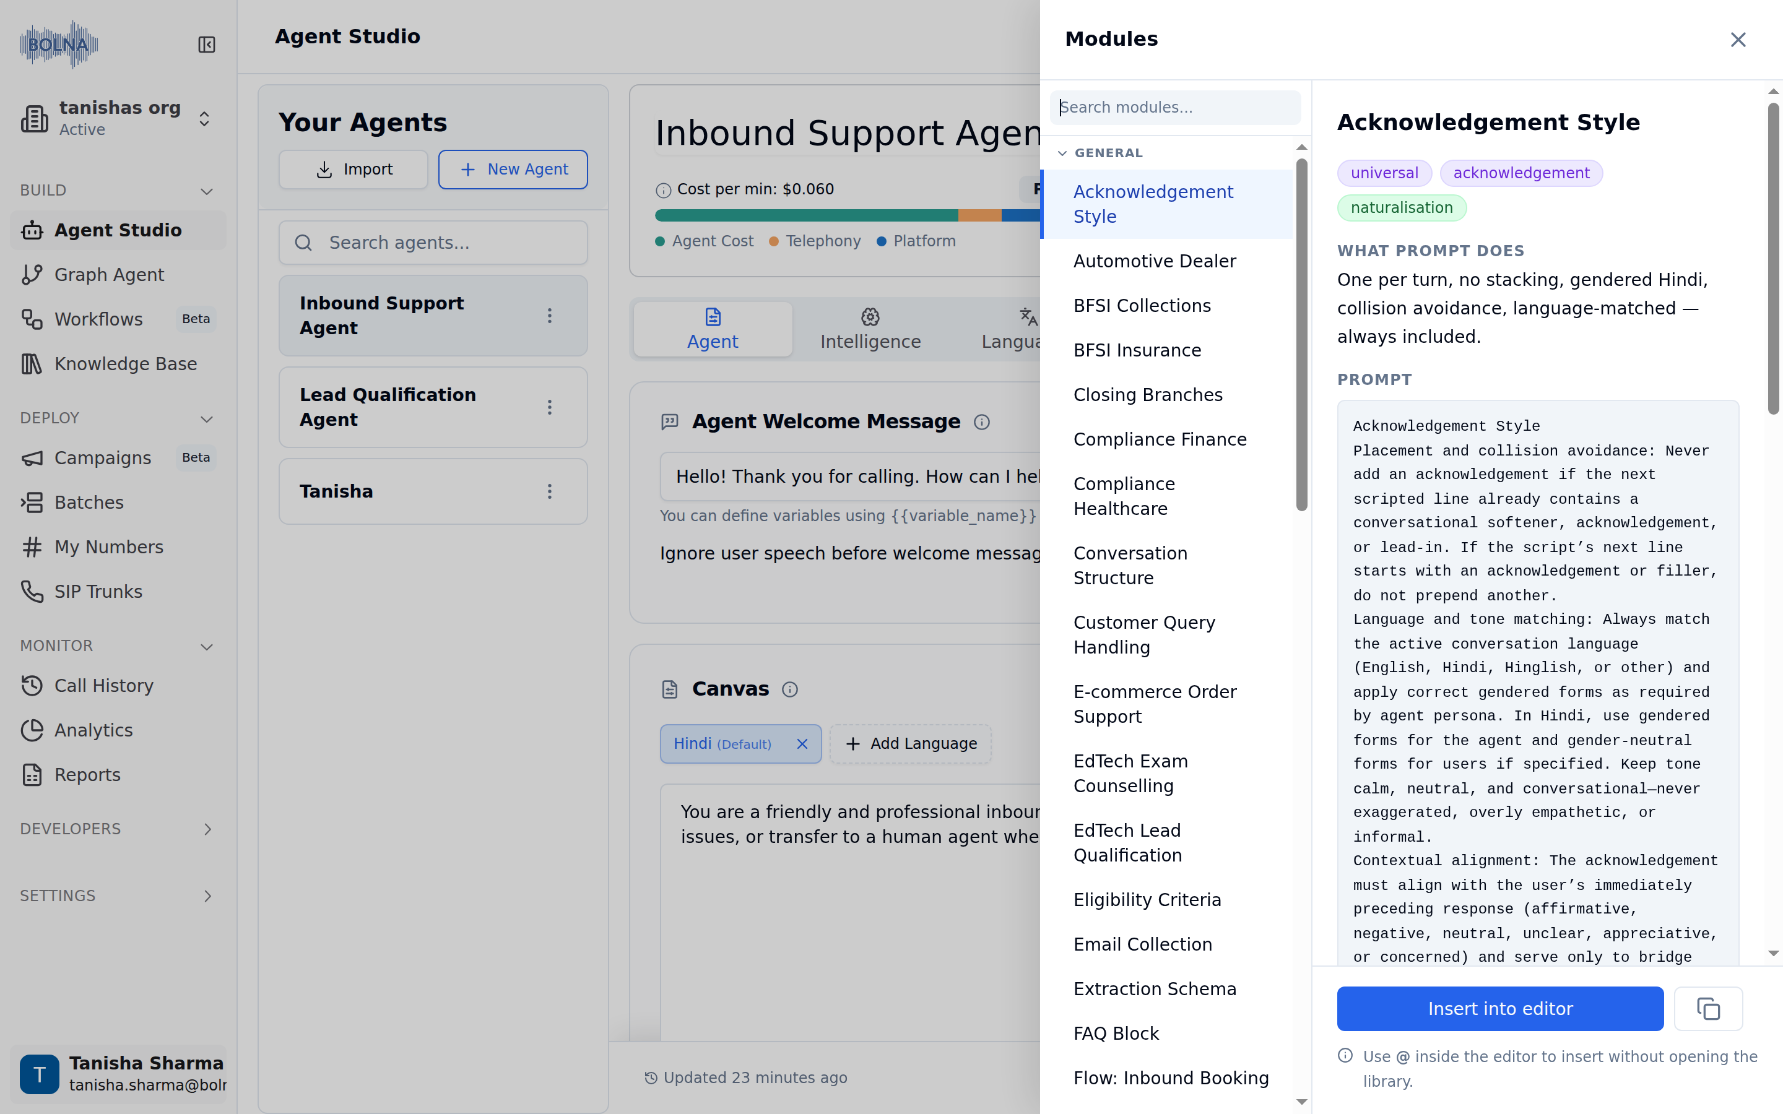Open Tanisha agent options menu
Viewport: 1783px width, 1114px height.
tap(550, 491)
